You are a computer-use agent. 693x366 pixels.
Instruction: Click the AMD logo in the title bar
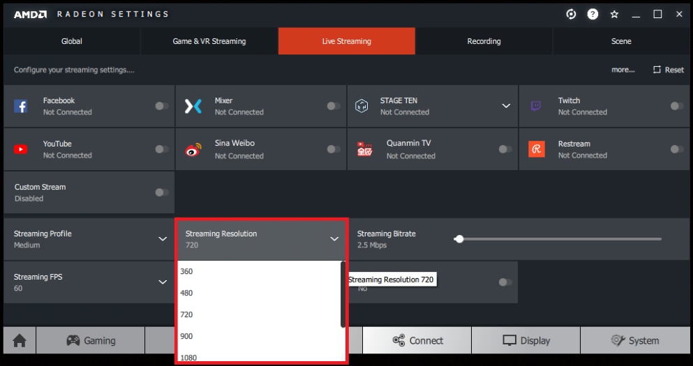30,15
